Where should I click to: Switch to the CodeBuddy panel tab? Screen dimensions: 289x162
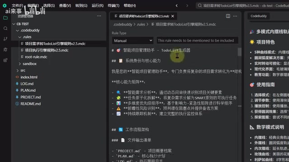pos(258,16)
